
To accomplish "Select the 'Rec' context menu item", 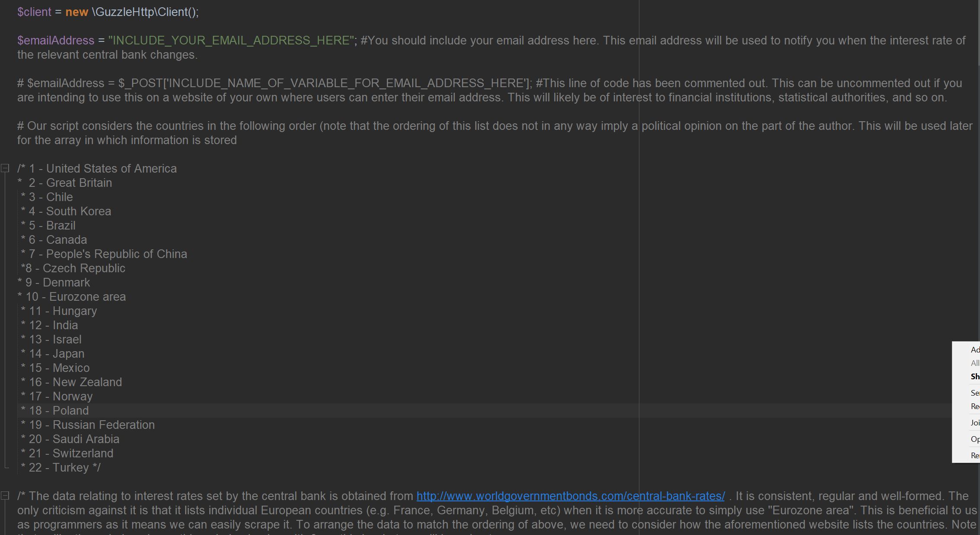I will point(974,406).
